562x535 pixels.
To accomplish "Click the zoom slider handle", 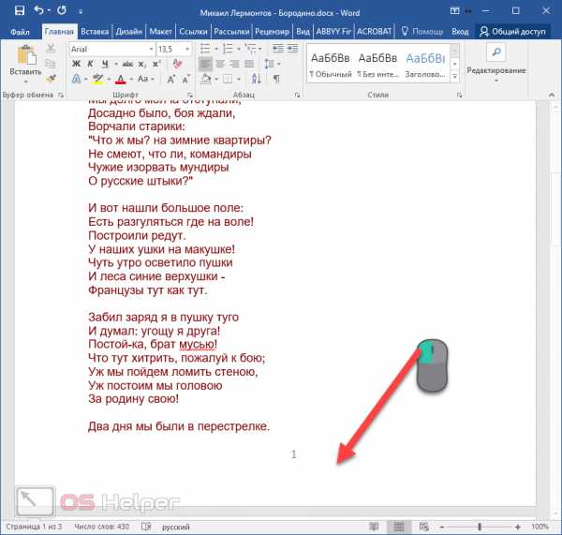I will pyautogui.click(x=480, y=527).
